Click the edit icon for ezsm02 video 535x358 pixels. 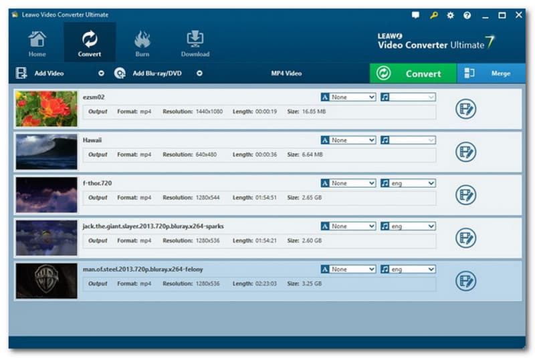(465, 109)
